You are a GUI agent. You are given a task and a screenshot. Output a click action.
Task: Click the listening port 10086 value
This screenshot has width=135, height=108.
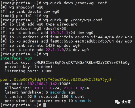click(x=47, y=71)
